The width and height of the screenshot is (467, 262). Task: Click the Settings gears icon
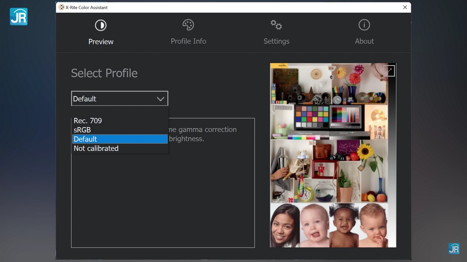point(276,25)
